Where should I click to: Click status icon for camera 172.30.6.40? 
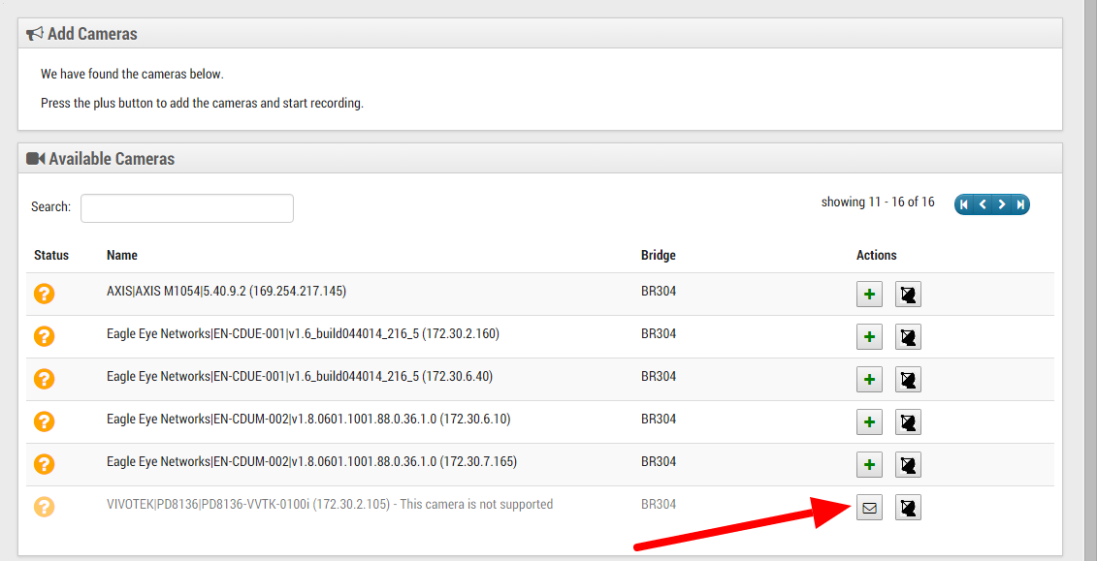click(x=44, y=379)
